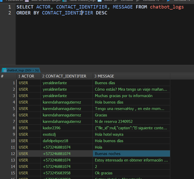Sort by the CONTACT_IDENTIFIER column header
194x179 pixels.
[66, 76]
